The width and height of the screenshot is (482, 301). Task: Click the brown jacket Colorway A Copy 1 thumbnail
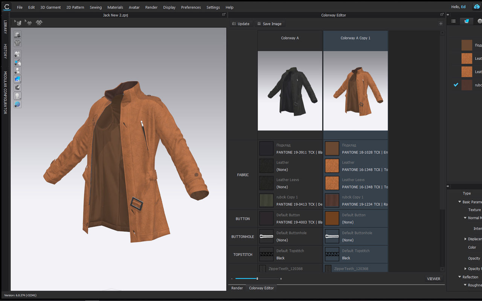[355, 91]
